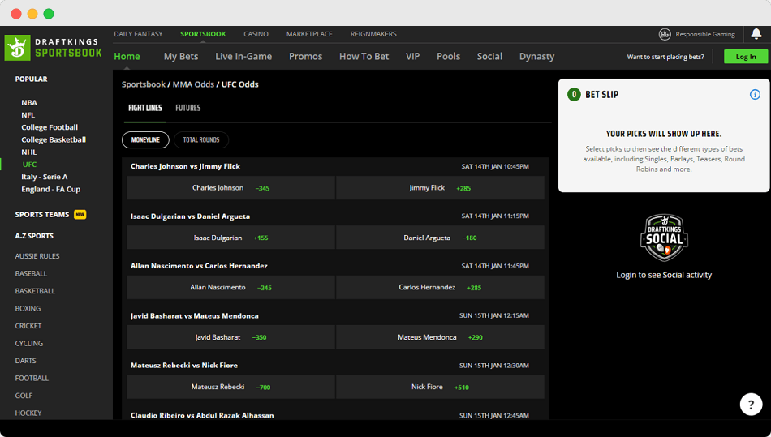Open Claudio Ribeiro vs Abdul Razak Alhassan fight
This screenshot has width=771, height=437.
[x=202, y=415]
